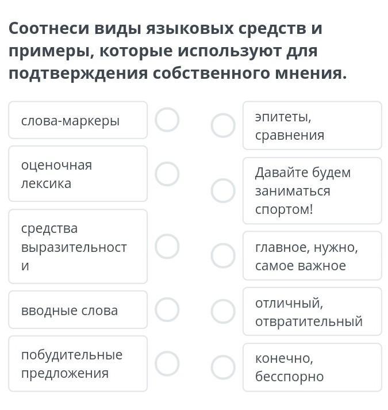
Task: Select the circle next to слова-маркеры
Action: click(x=167, y=120)
